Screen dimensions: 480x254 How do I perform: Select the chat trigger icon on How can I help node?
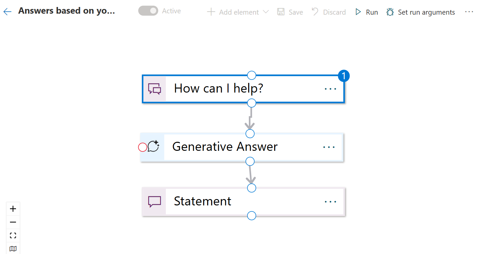click(155, 89)
